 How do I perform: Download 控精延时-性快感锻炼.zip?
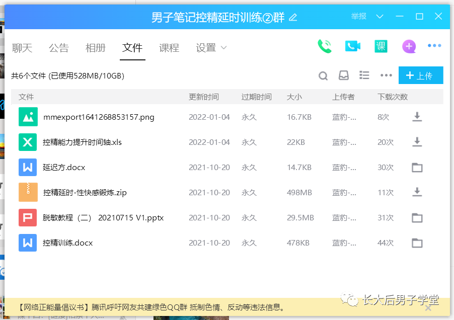pyautogui.click(x=417, y=192)
